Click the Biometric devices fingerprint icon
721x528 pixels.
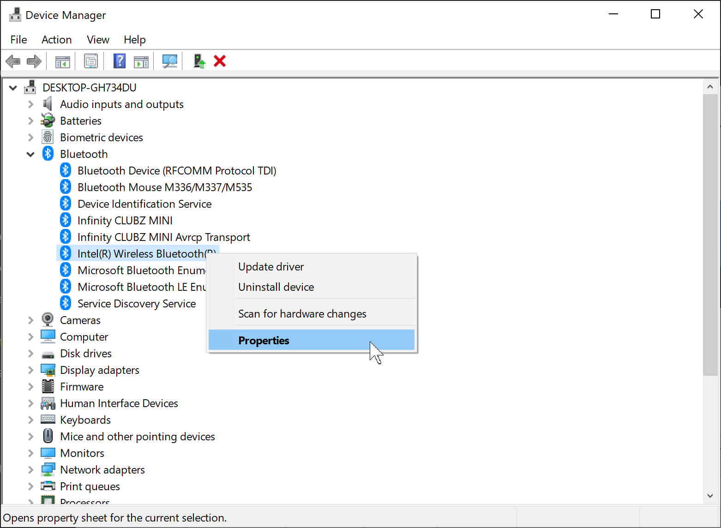click(48, 137)
